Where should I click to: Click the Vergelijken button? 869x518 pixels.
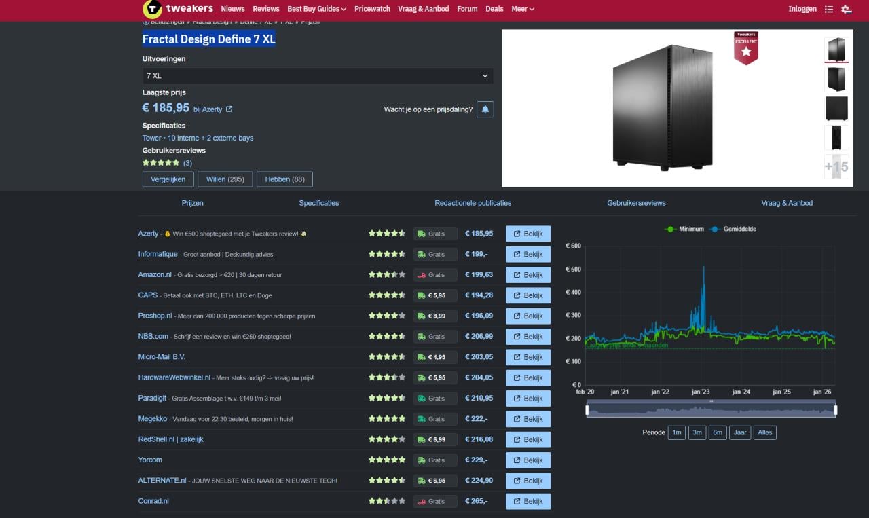pos(168,179)
